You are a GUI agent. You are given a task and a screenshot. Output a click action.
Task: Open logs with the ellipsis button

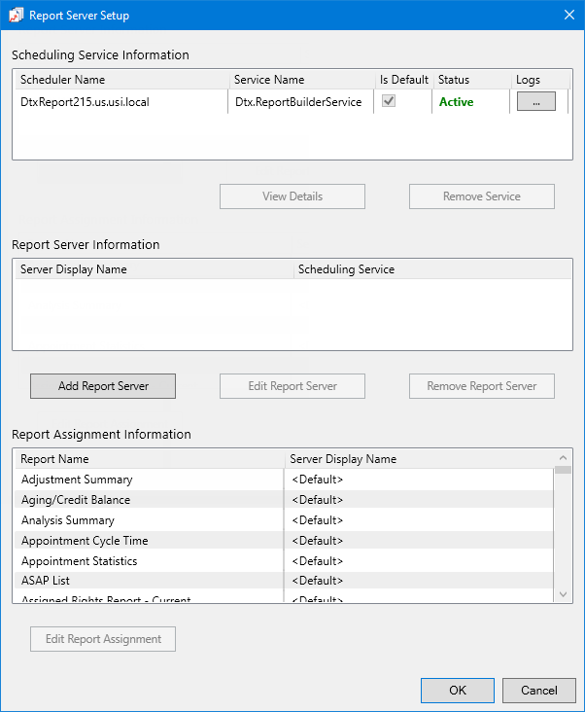point(535,101)
